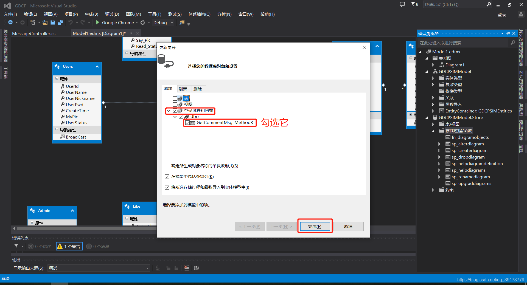This screenshot has height=285, width=527.
Task: Click the 取消 button in the wizard
Action: [x=348, y=226]
